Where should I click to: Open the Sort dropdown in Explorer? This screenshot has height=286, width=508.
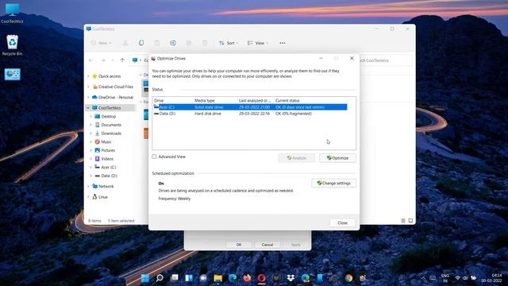[x=229, y=43]
